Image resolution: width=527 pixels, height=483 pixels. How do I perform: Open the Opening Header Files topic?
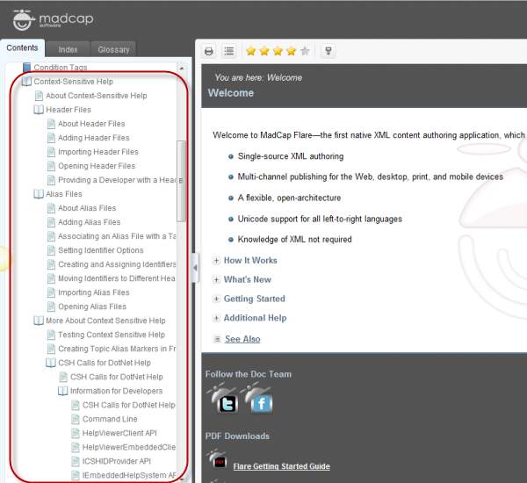(97, 166)
